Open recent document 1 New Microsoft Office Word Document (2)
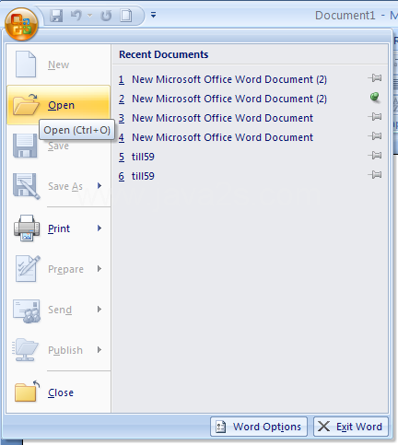 223,79
